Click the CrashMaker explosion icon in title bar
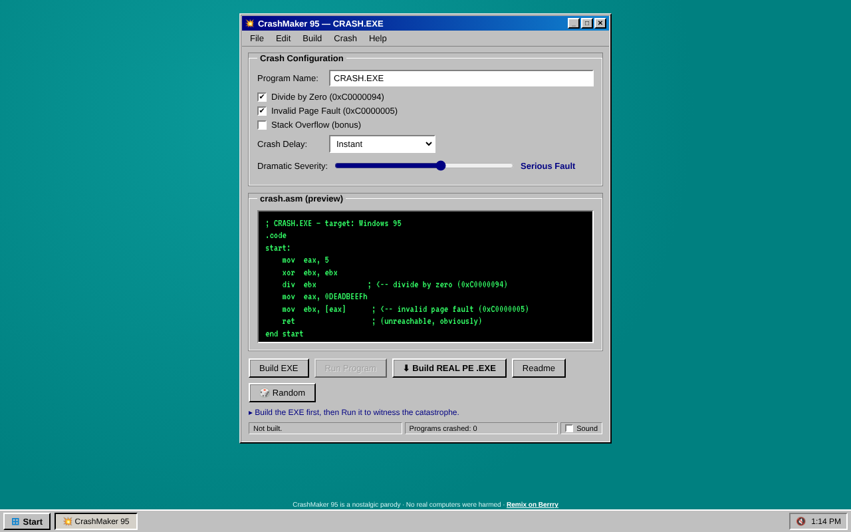The width and height of the screenshot is (851, 532). [x=250, y=23]
